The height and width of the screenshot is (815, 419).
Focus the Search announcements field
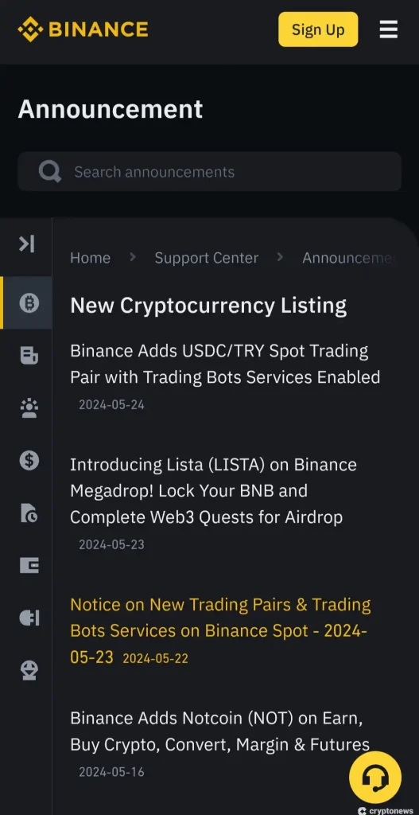[209, 172]
